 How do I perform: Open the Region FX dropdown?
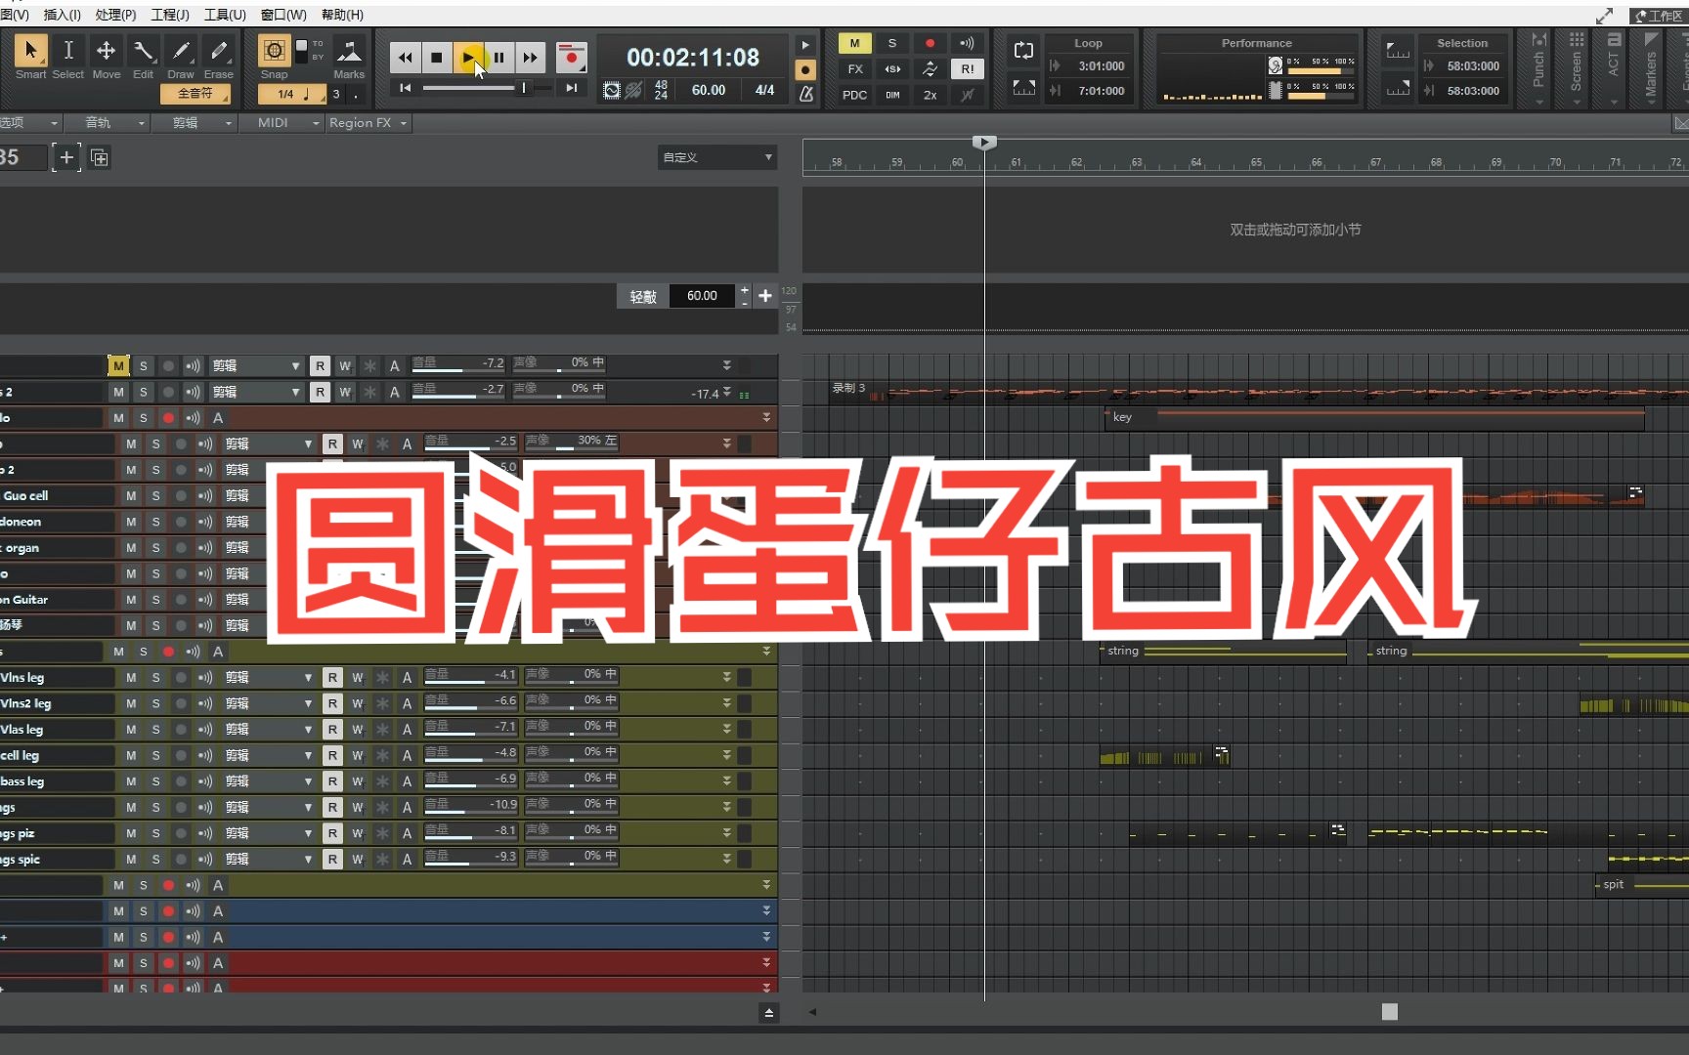click(368, 123)
